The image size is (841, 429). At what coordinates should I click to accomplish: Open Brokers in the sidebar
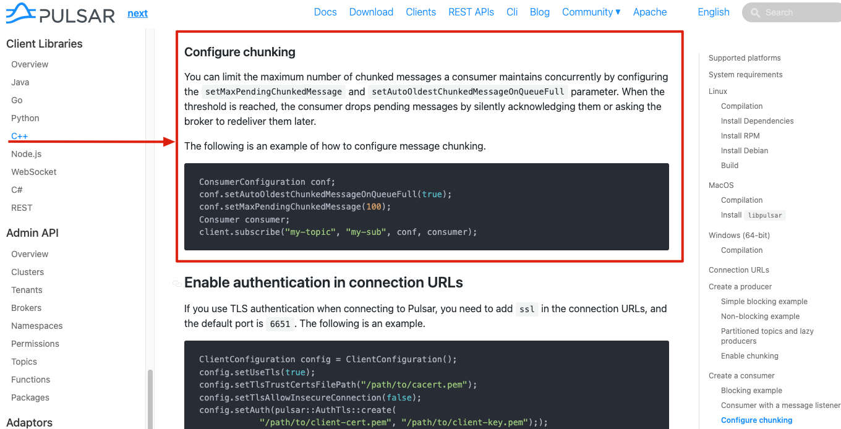27,308
